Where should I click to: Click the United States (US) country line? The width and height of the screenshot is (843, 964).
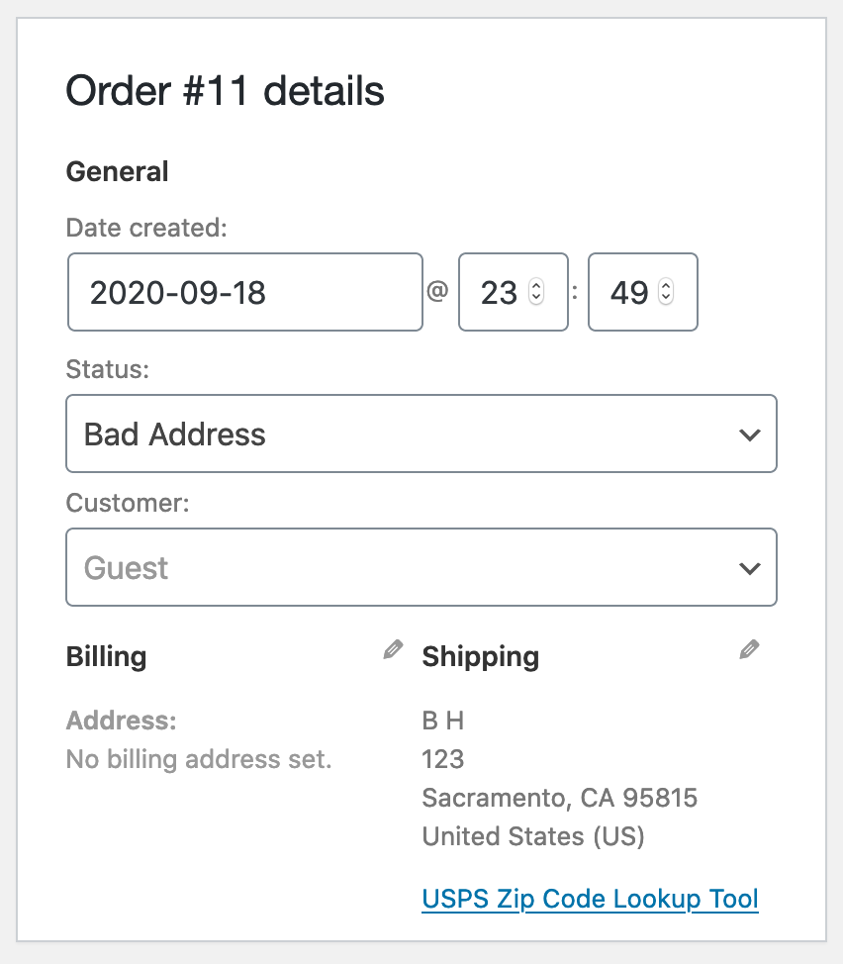pos(532,836)
